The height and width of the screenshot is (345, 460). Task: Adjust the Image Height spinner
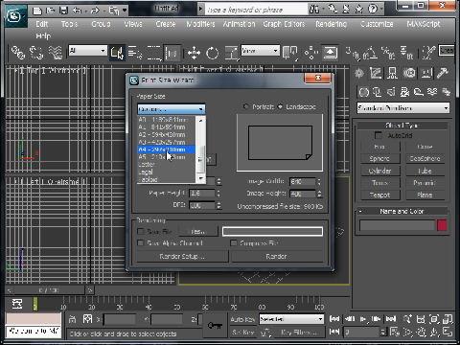coord(319,194)
